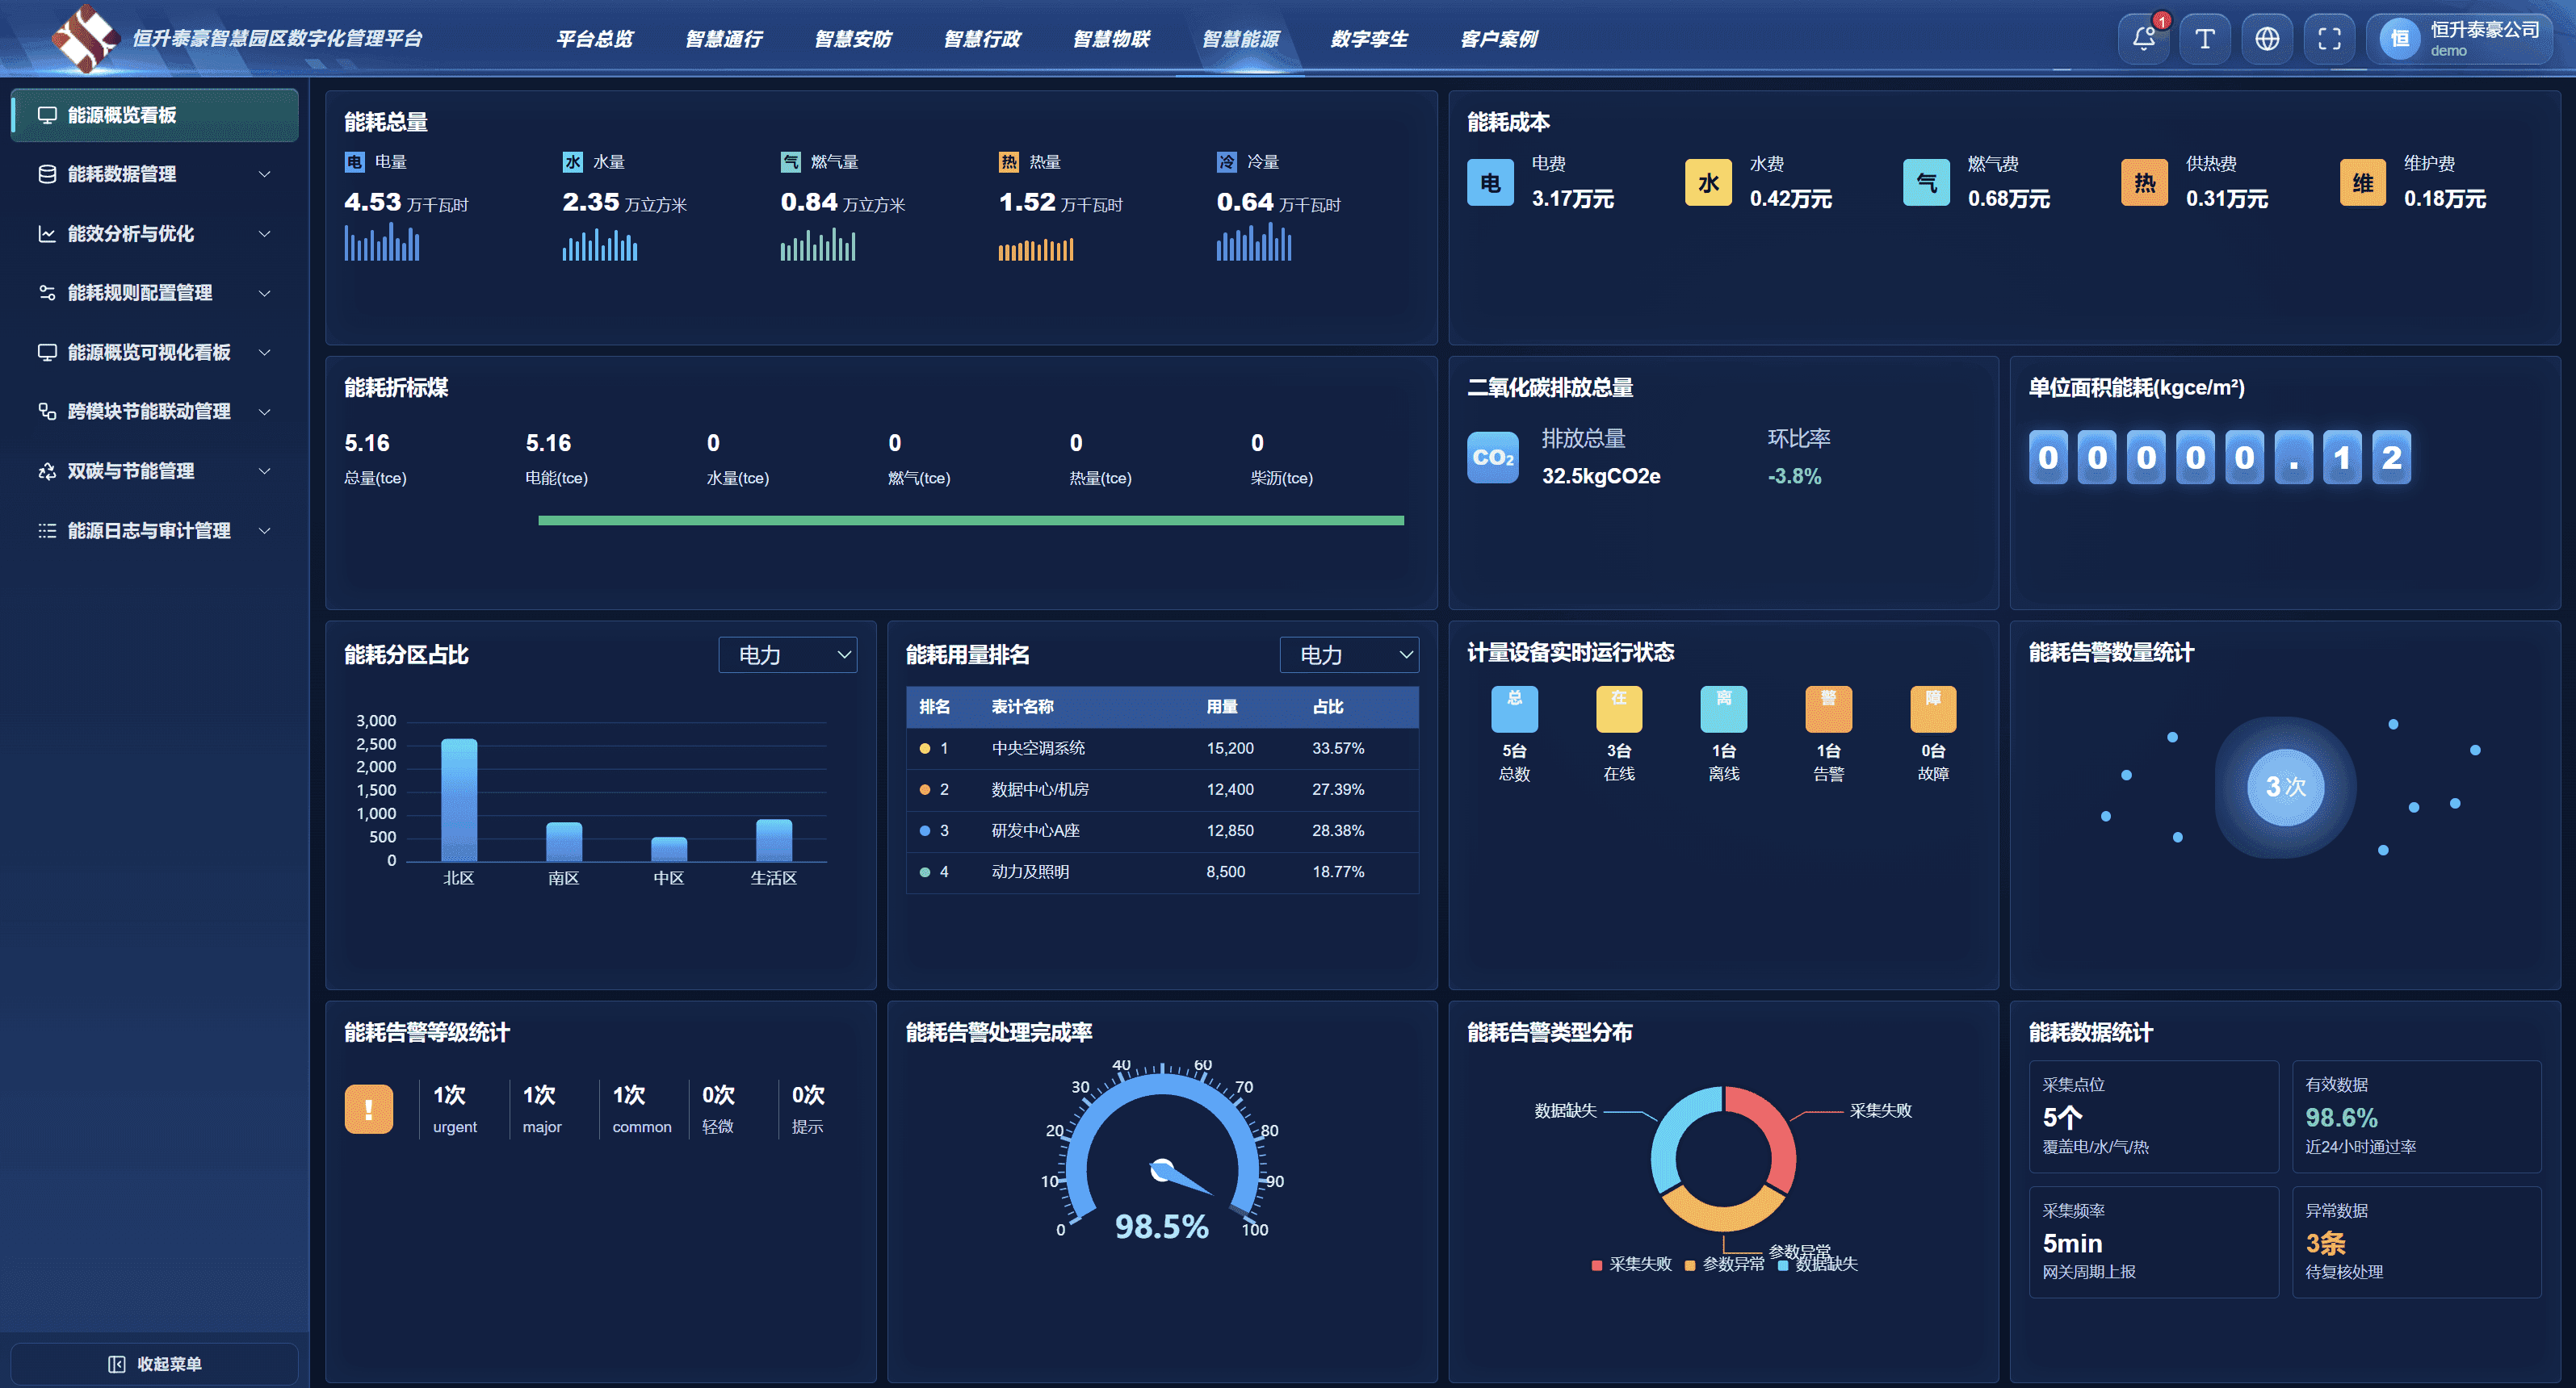
Task: Click the 动力及照明 ranking row
Action: click(1162, 872)
